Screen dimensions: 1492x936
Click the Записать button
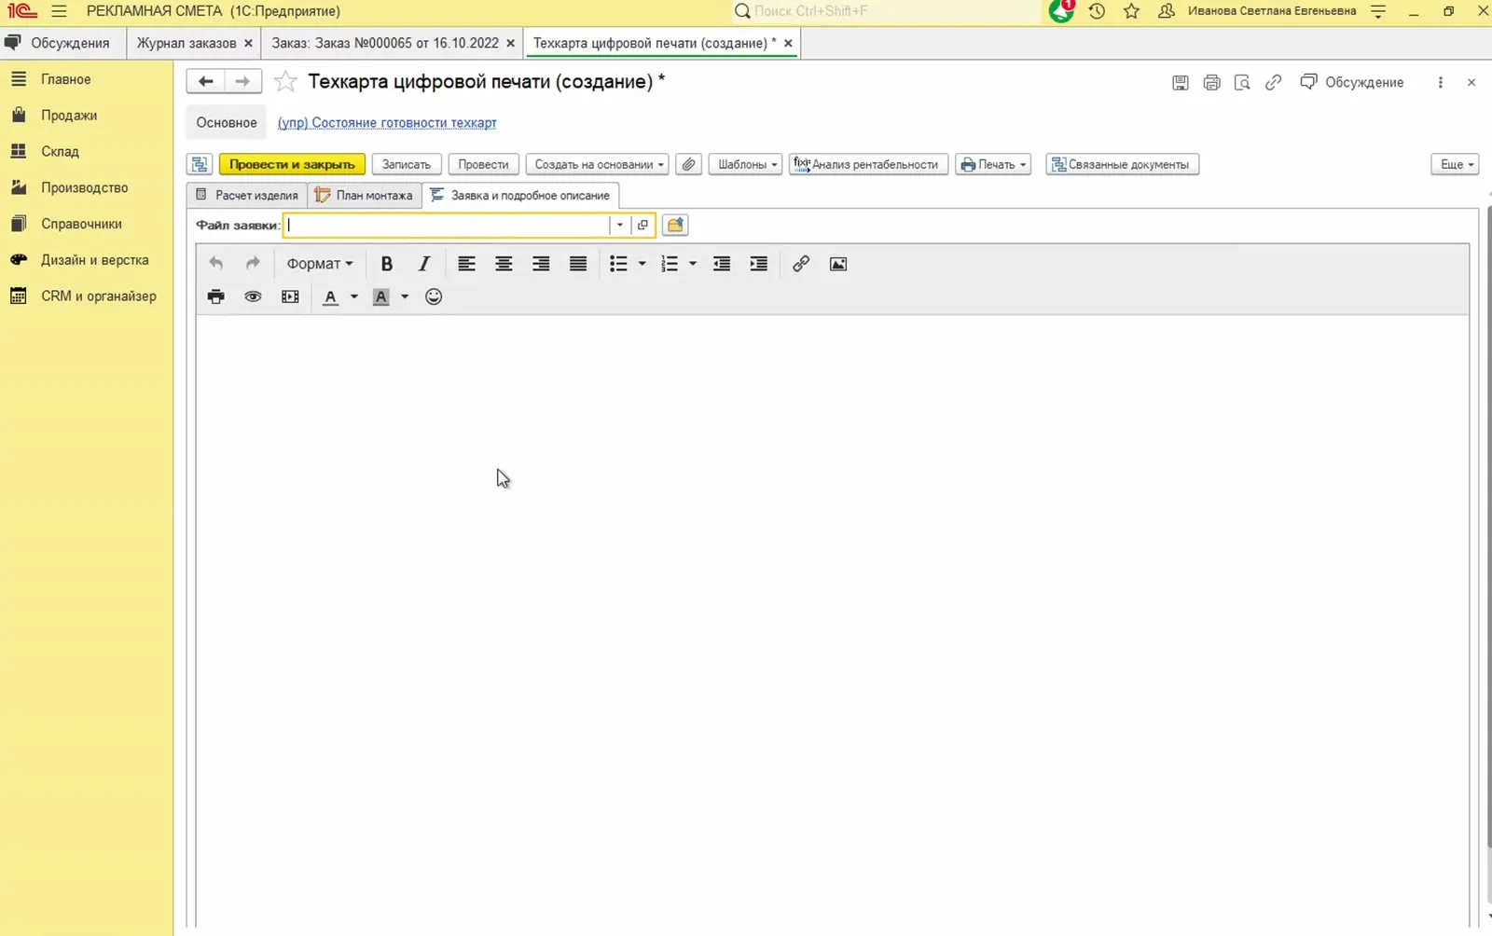pos(407,164)
